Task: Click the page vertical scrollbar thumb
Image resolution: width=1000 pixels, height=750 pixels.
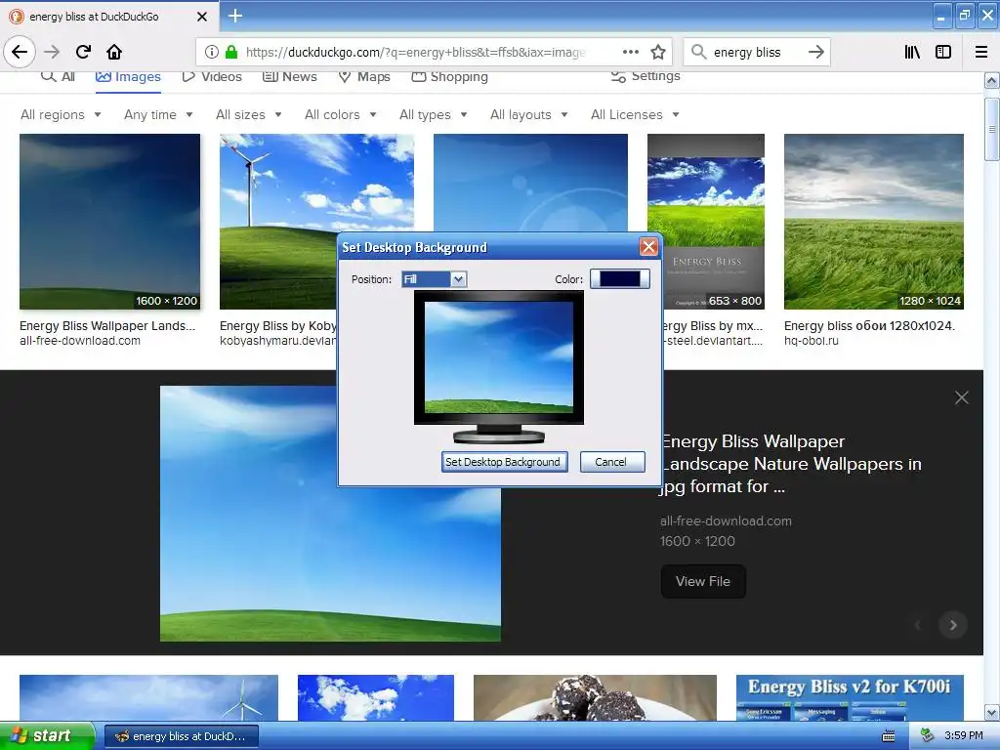Action: point(991,130)
